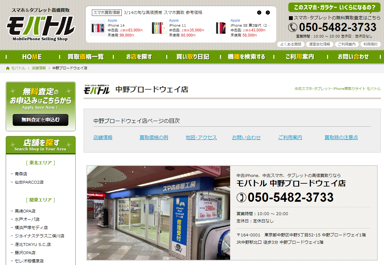Click the 関東エリア heading in sidebar
The height and width of the screenshot is (265, 384).
point(40,200)
